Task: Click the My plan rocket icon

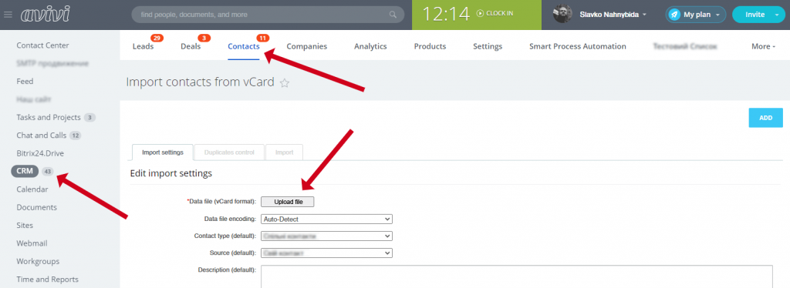Action: (x=674, y=15)
